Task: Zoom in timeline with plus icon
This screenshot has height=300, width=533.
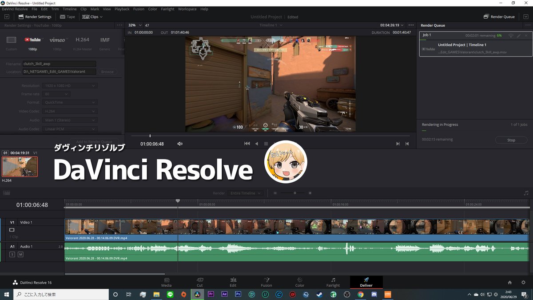Action: coord(310,193)
